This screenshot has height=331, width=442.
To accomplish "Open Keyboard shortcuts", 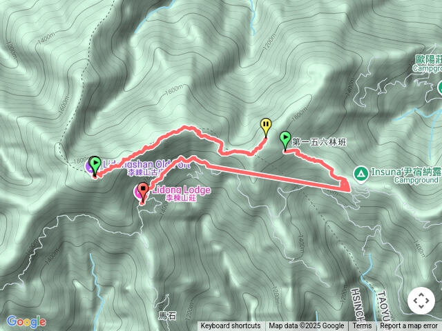I will click(231, 326).
